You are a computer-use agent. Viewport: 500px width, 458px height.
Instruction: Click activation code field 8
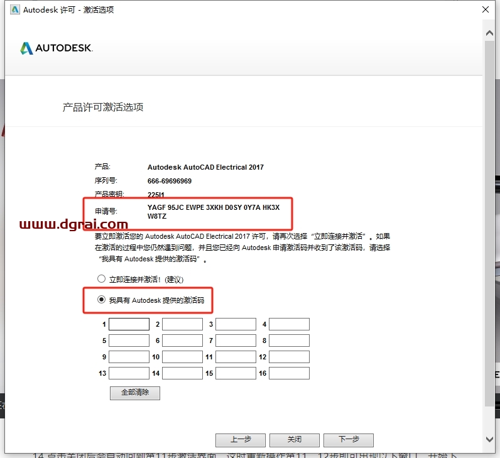pyautogui.click(x=289, y=341)
